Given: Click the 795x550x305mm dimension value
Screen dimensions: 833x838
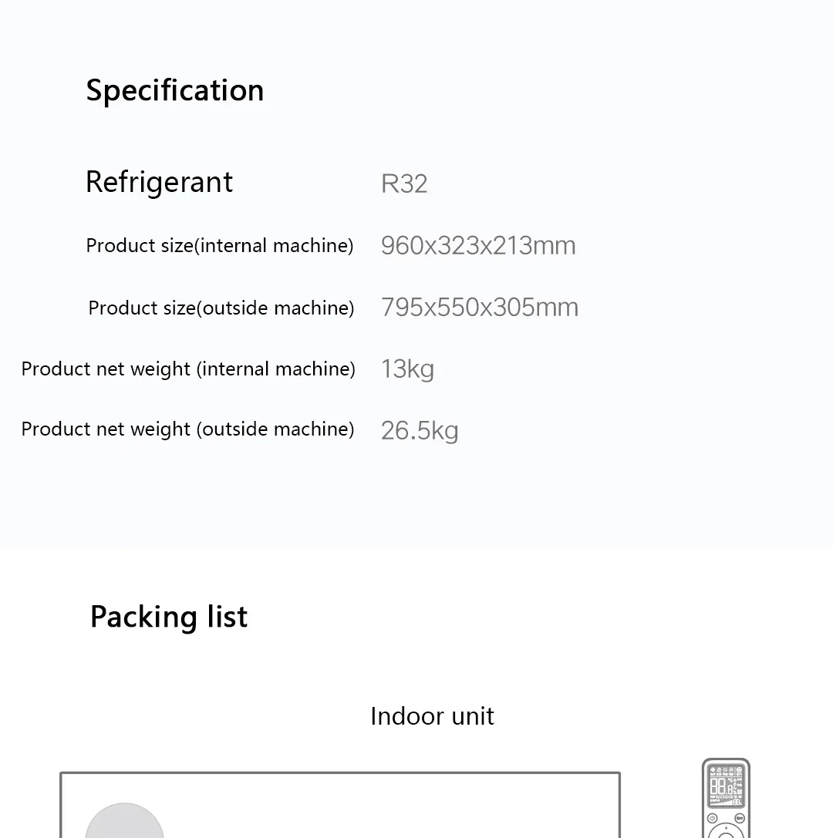Looking at the screenshot, I should (x=480, y=307).
